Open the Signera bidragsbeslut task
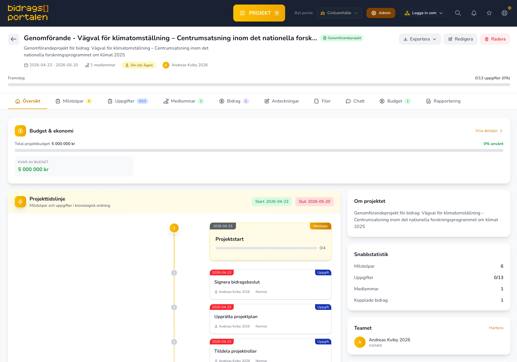The height and width of the screenshot is (362, 517). 271,284
